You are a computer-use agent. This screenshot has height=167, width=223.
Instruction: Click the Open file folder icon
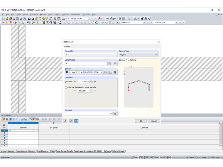click(x=7, y=18)
